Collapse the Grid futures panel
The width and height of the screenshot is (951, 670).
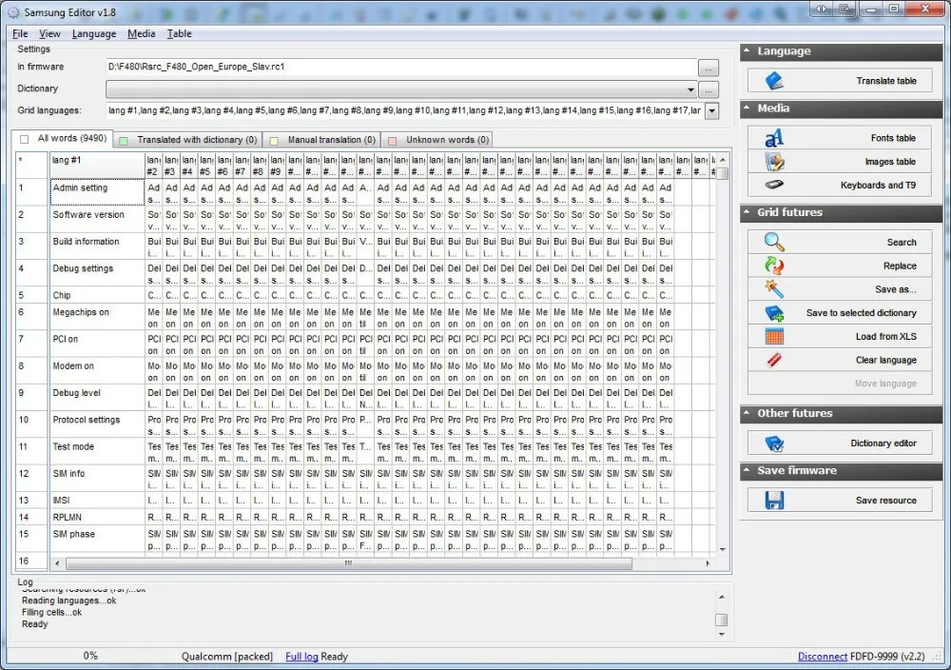click(x=746, y=213)
